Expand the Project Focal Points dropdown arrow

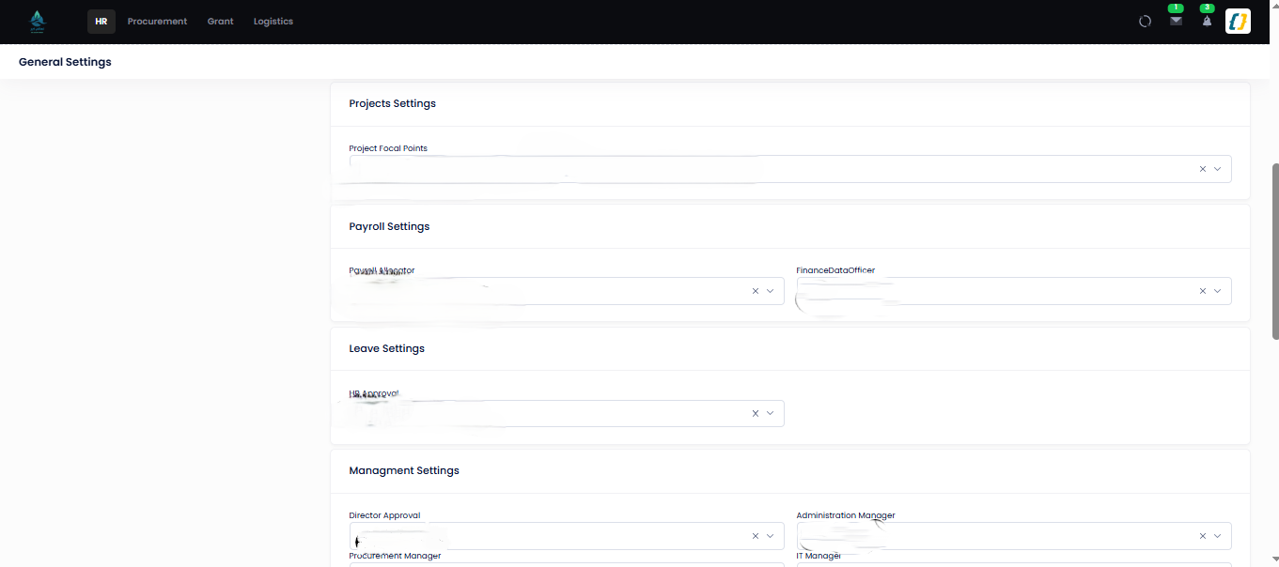pyautogui.click(x=1217, y=169)
